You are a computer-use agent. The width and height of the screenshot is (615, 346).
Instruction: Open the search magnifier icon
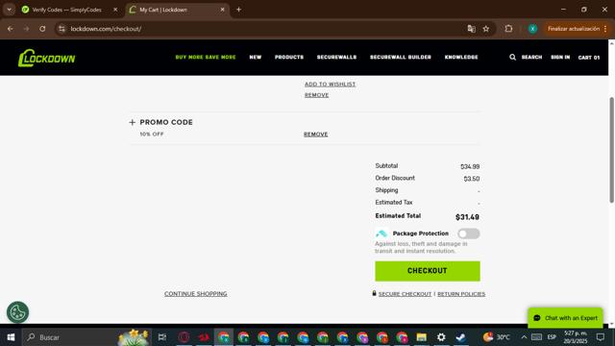512,58
